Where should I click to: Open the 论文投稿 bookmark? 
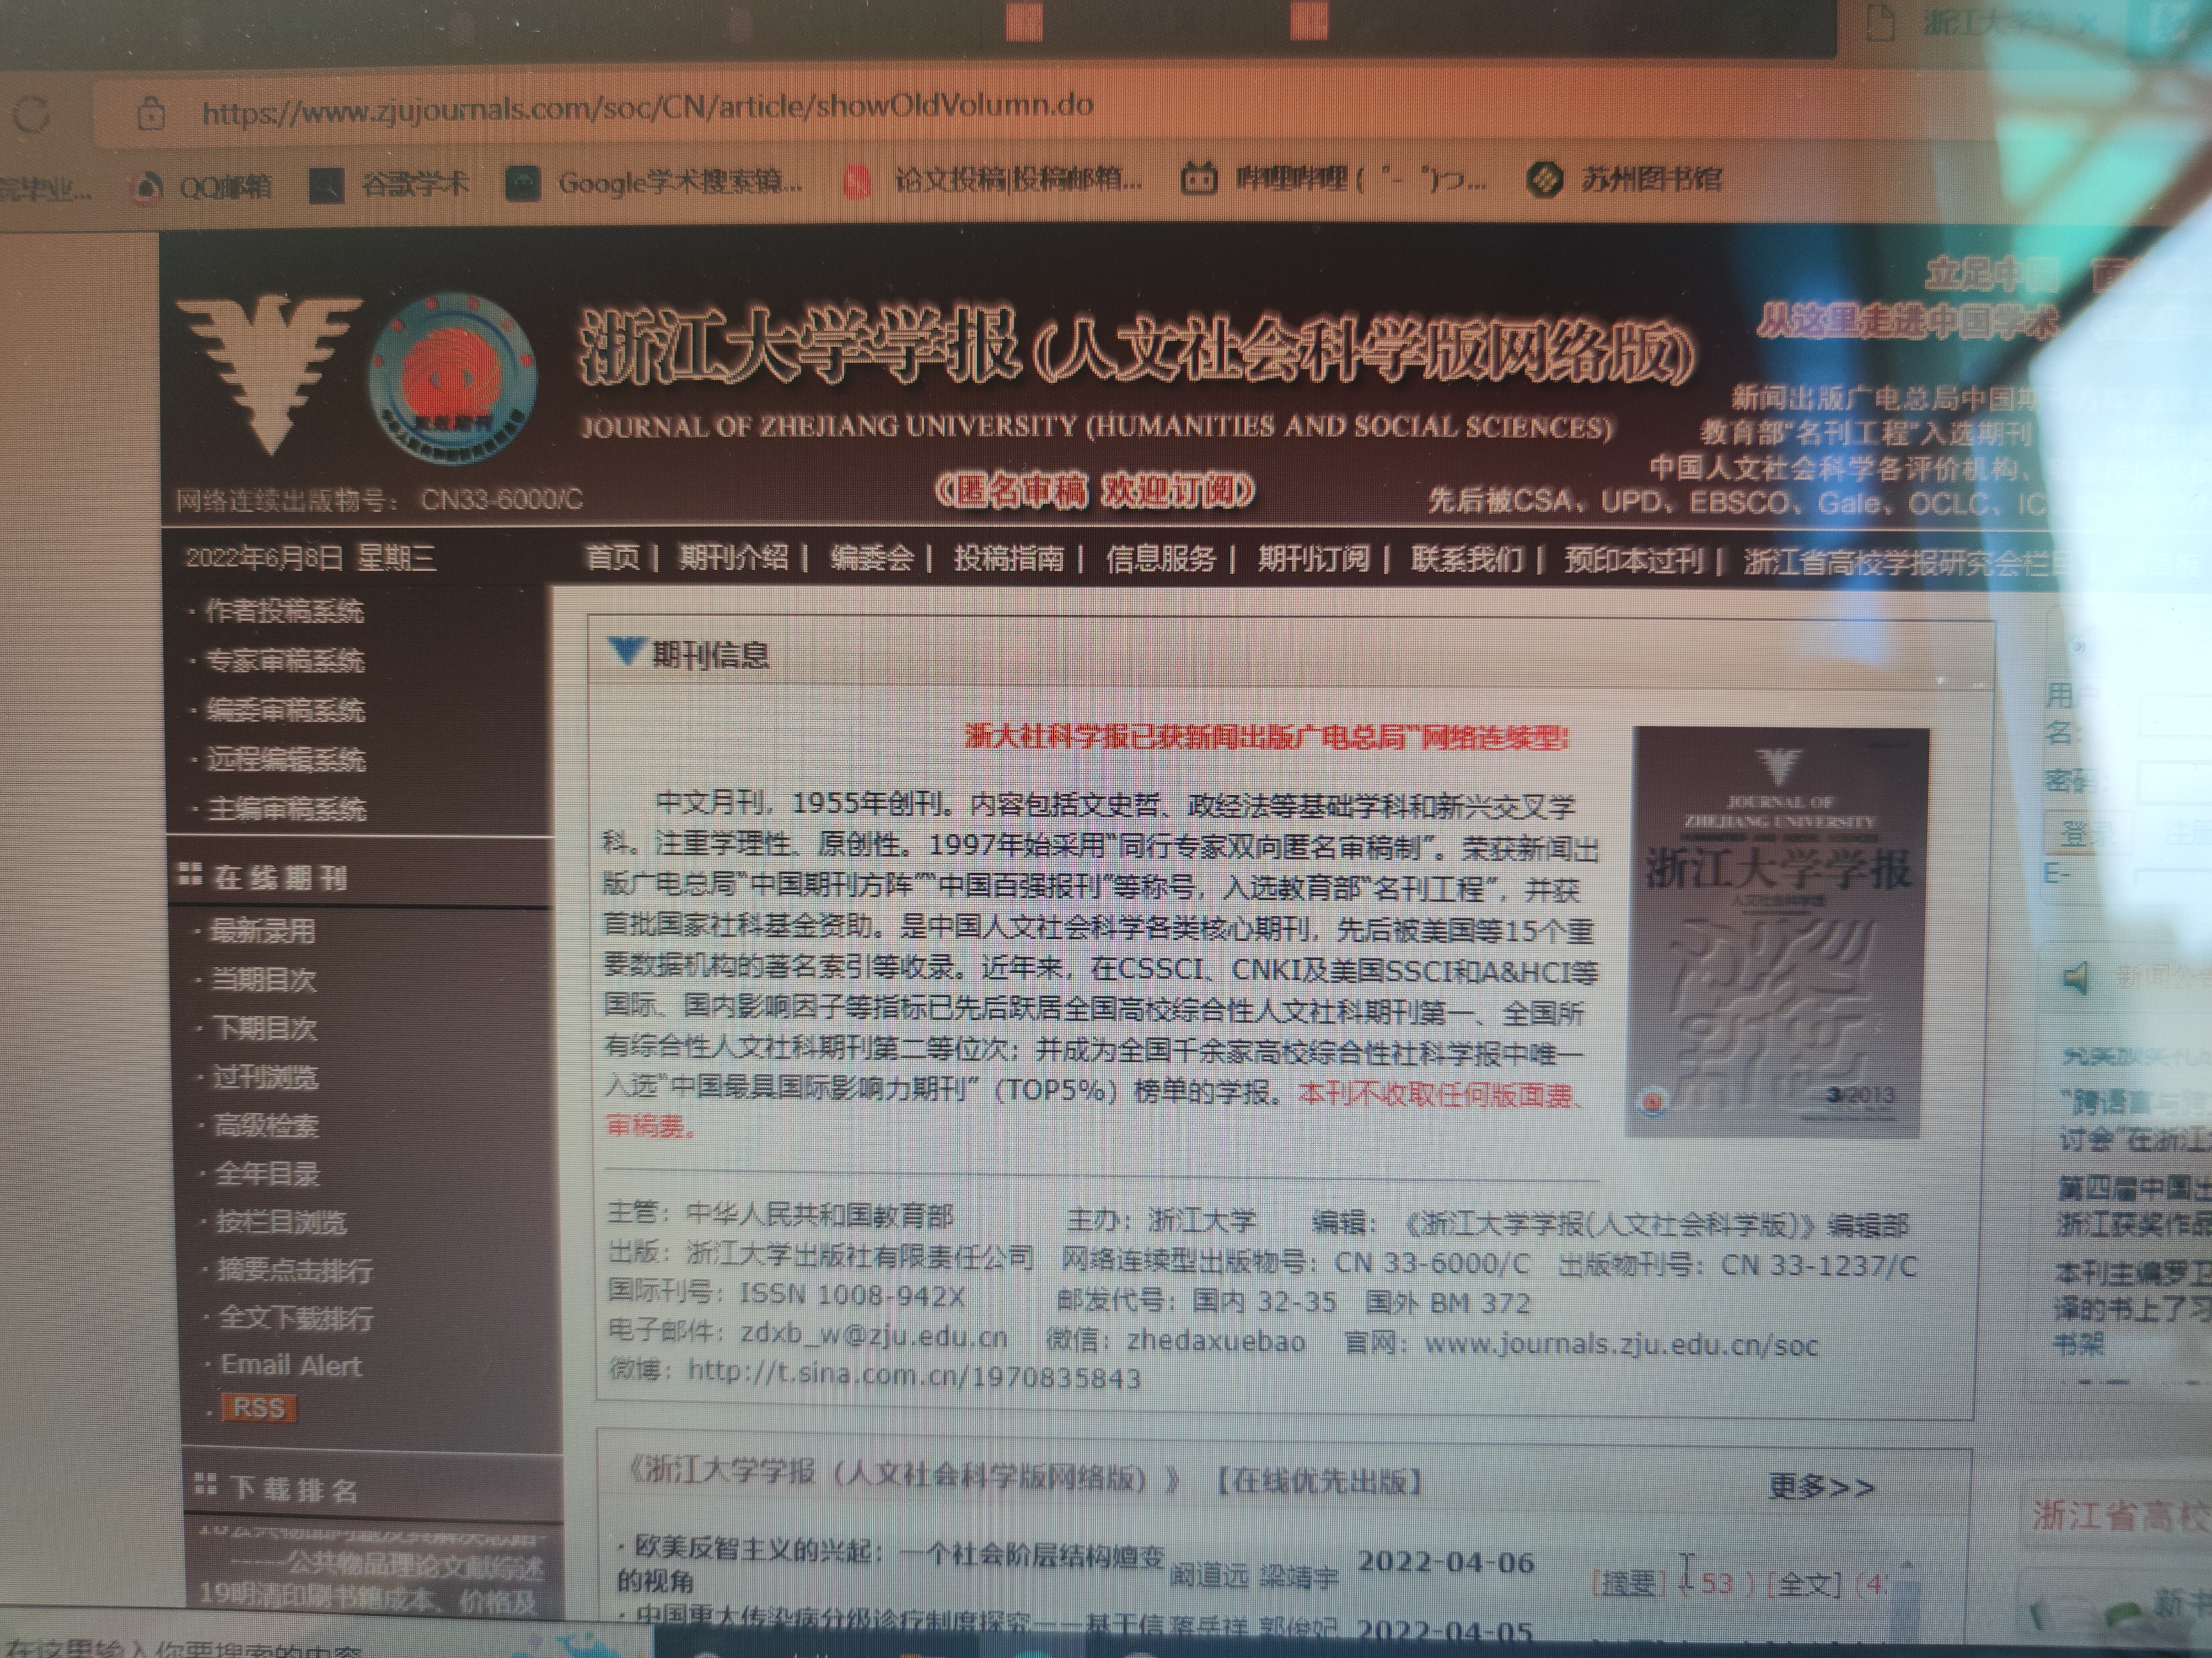pos(992,180)
